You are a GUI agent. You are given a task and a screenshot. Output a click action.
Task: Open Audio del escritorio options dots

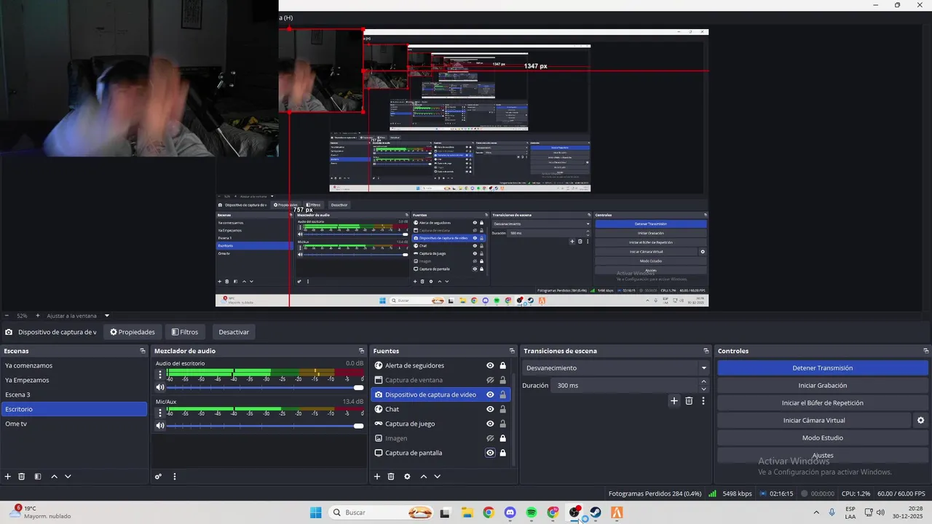point(160,375)
